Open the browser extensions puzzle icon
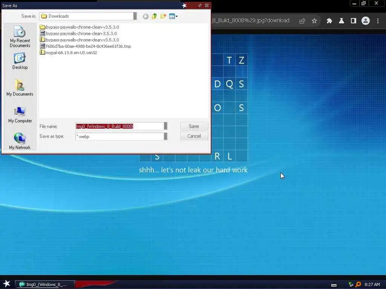This screenshot has width=386, height=289. 329,21
